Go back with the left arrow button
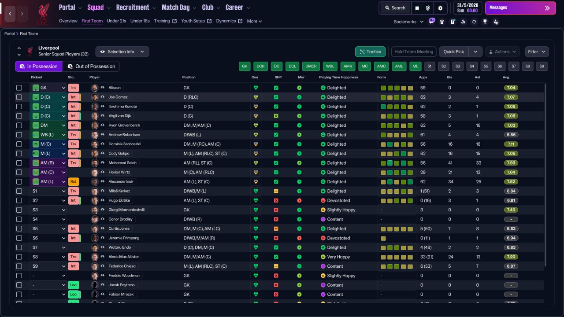The width and height of the screenshot is (564, 317). coord(10,14)
